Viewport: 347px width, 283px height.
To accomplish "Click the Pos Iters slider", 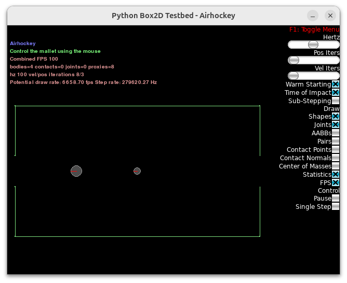I will (294, 60).
